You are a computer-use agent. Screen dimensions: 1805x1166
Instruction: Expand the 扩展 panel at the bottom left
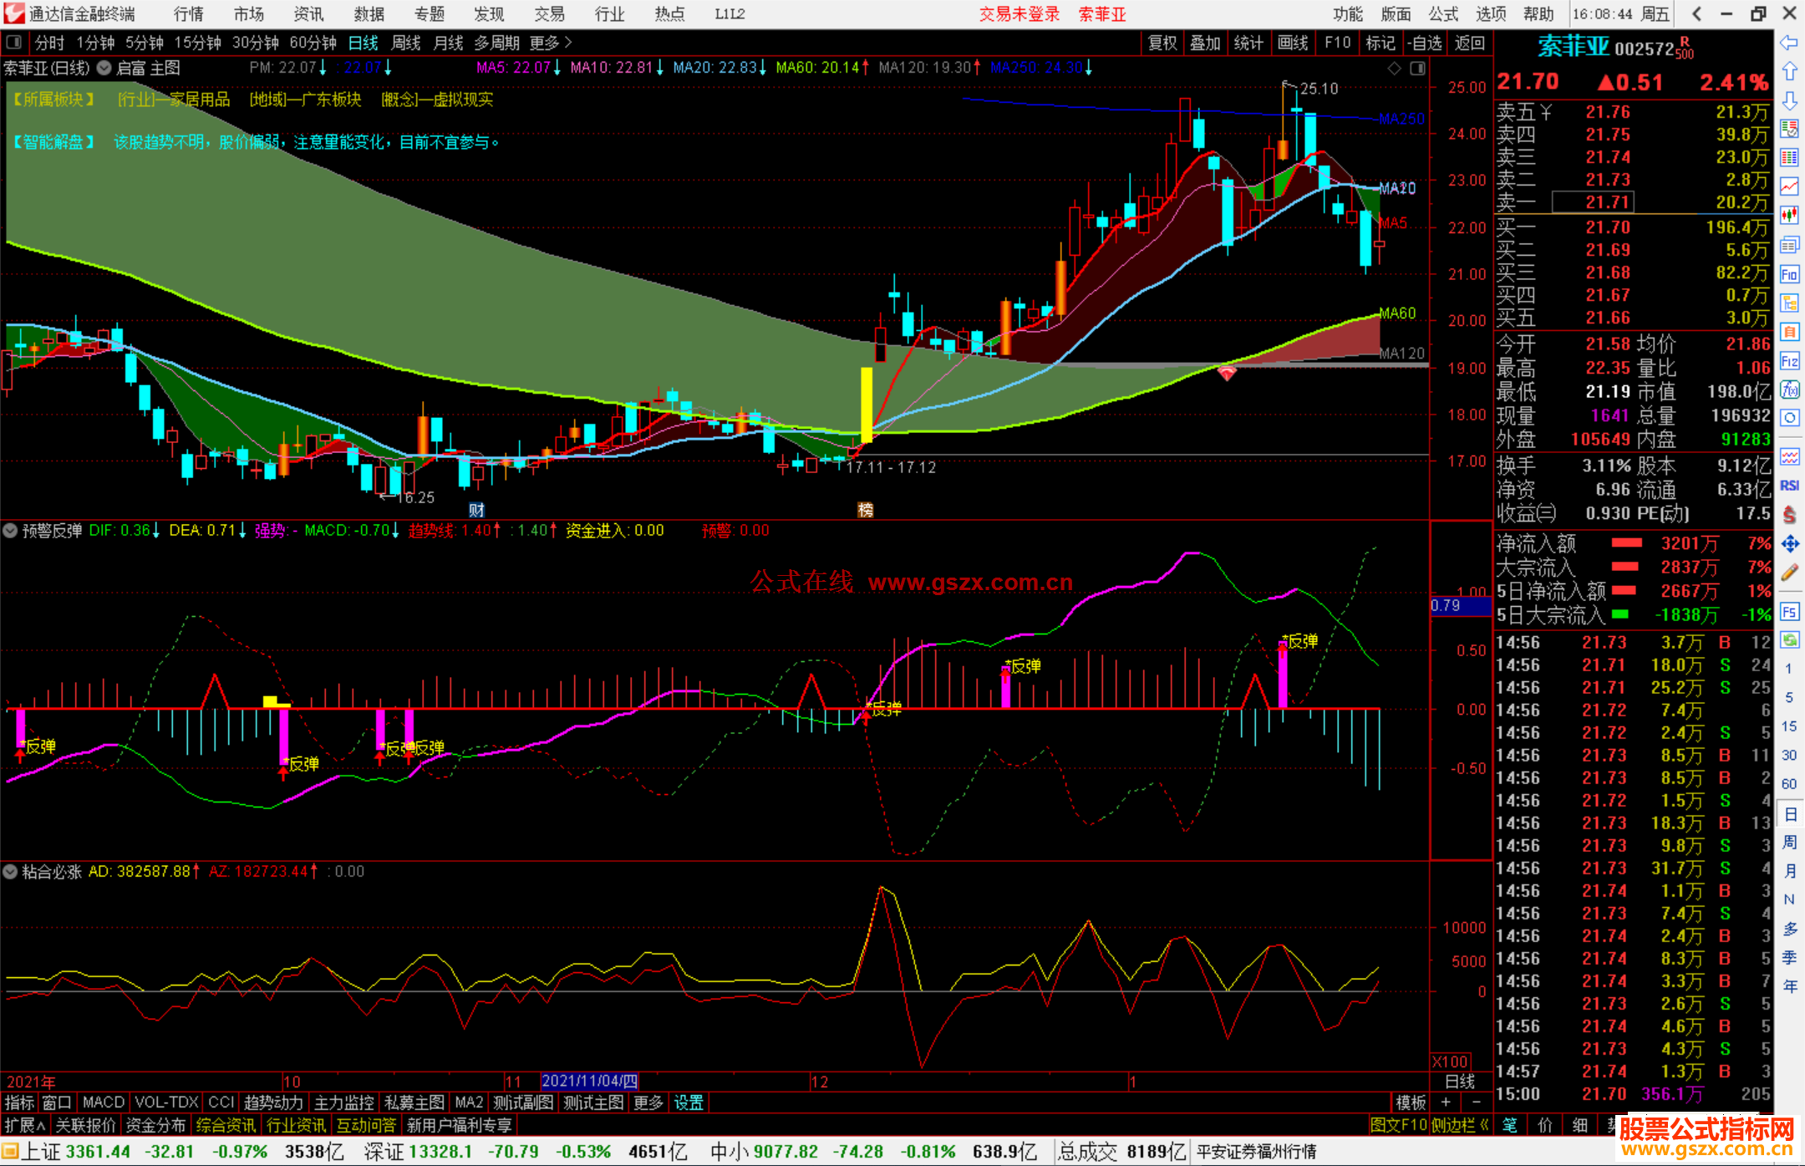25,1125
